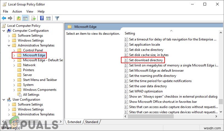The image size is (224, 131).
Task: Open the View menu
Action: (30, 11)
